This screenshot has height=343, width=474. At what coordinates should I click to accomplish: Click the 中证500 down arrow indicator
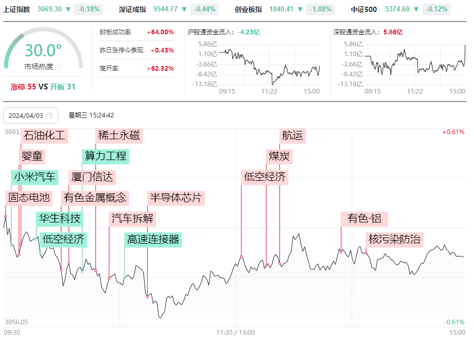pyautogui.click(x=416, y=9)
